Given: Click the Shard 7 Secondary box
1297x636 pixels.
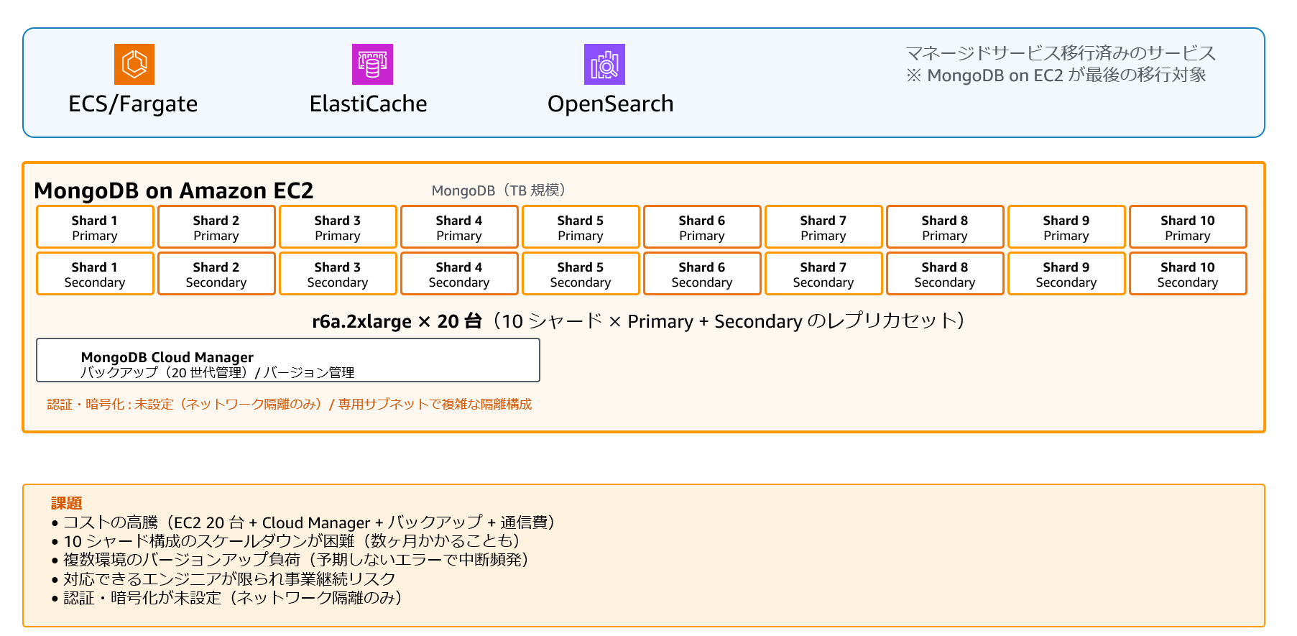Looking at the screenshot, I should [x=823, y=274].
